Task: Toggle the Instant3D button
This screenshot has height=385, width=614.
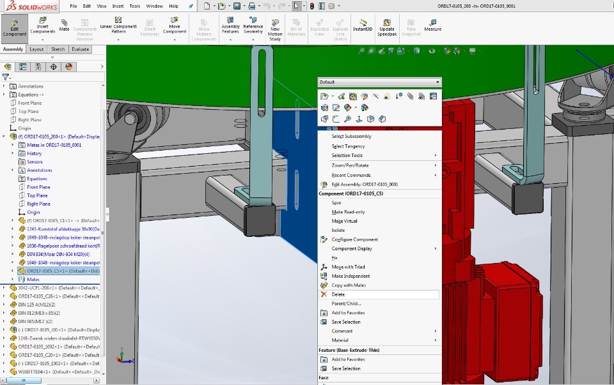Action: pyautogui.click(x=363, y=26)
